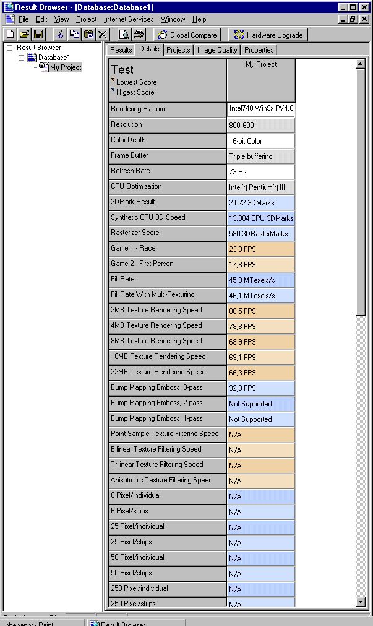Click the New document toolbar icon
This screenshot has height=626, width=373.
tap(11, 35)
